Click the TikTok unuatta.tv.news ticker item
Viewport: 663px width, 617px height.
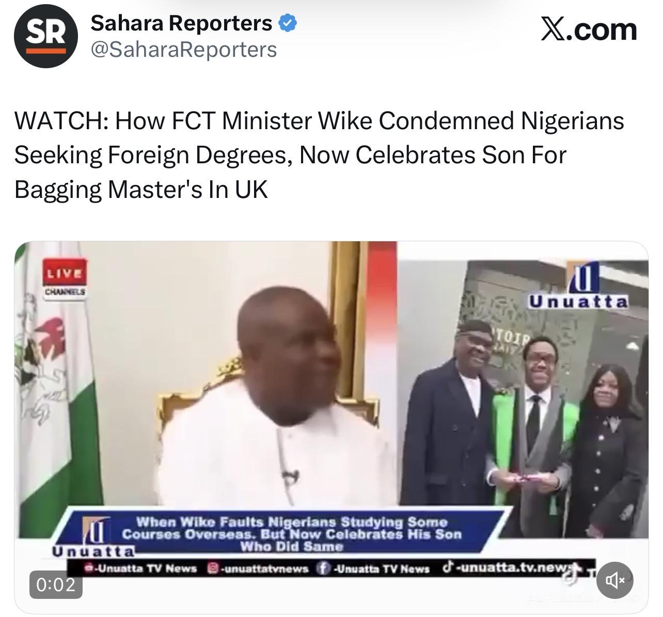(511, 567)
